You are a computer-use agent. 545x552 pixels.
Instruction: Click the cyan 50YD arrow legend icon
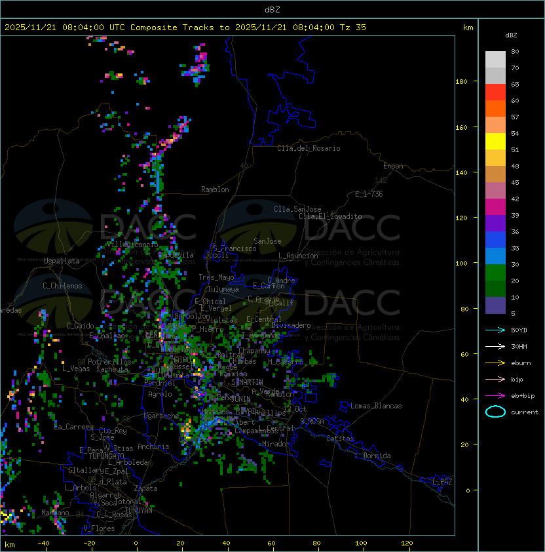pyautogui.click(x=495, y=330)
